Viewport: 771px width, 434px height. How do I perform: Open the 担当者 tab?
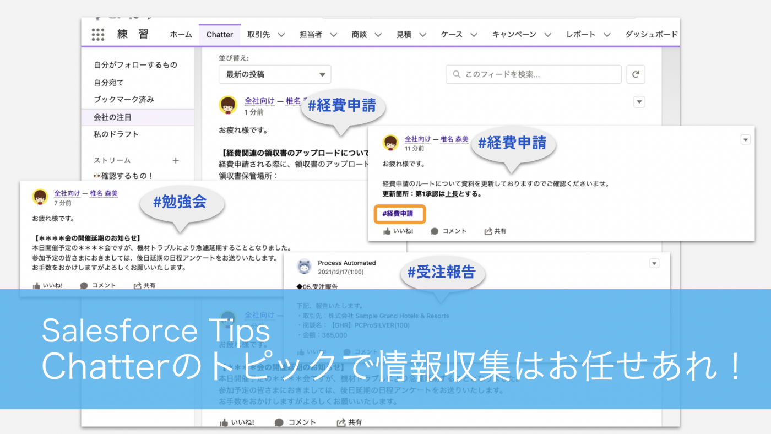pos(311,34)
